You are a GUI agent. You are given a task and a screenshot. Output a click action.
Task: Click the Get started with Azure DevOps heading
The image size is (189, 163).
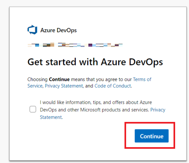click(x=95, y=62)
